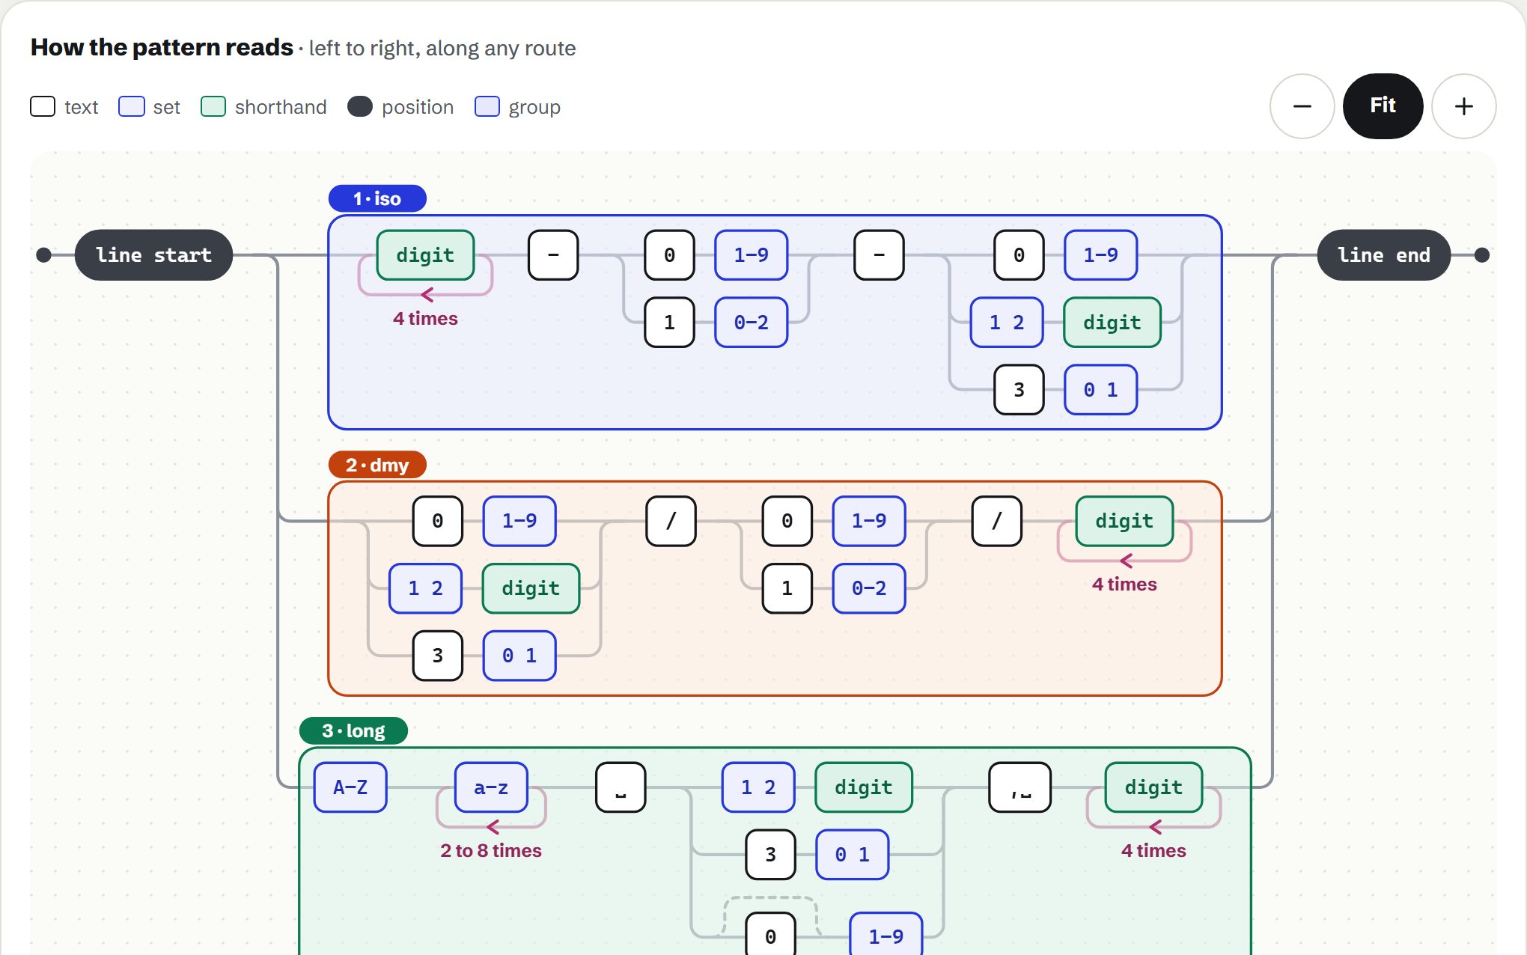Click '4 times' label in dmy group
The width and height of the screenshot is (1527, 955).
coord(1124,585)
